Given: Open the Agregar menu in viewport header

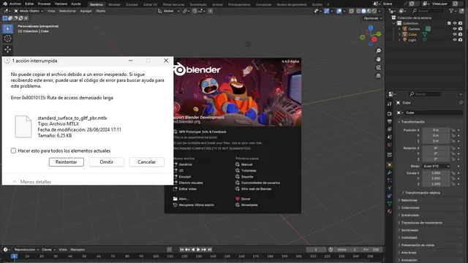Looking at the screenshot, I should [x=86, y=11].
